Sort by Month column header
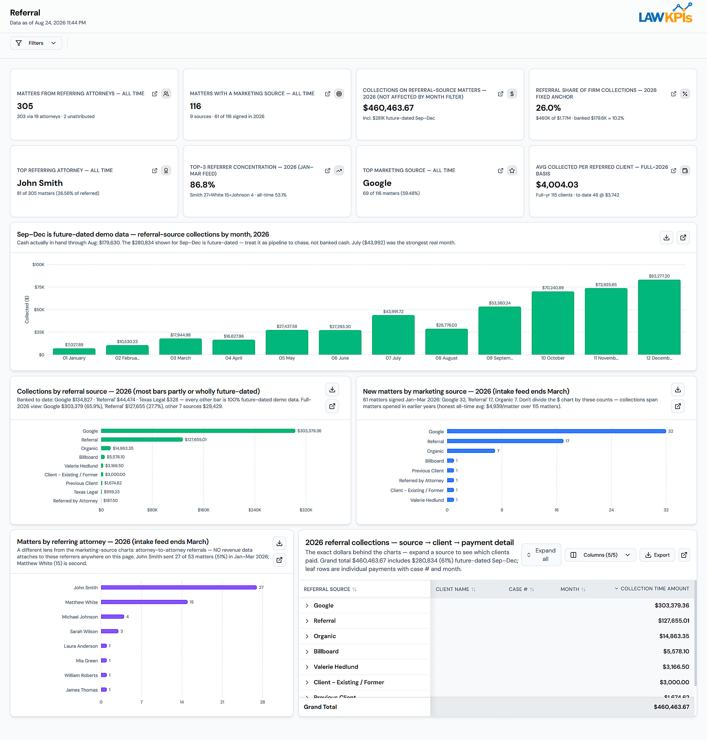Screen dimensions: 707x740 (x=573, y=590)
